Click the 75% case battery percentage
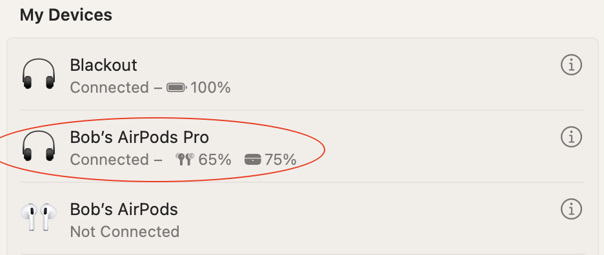This screenshot has width=604, height=255. tap(281, 159)
